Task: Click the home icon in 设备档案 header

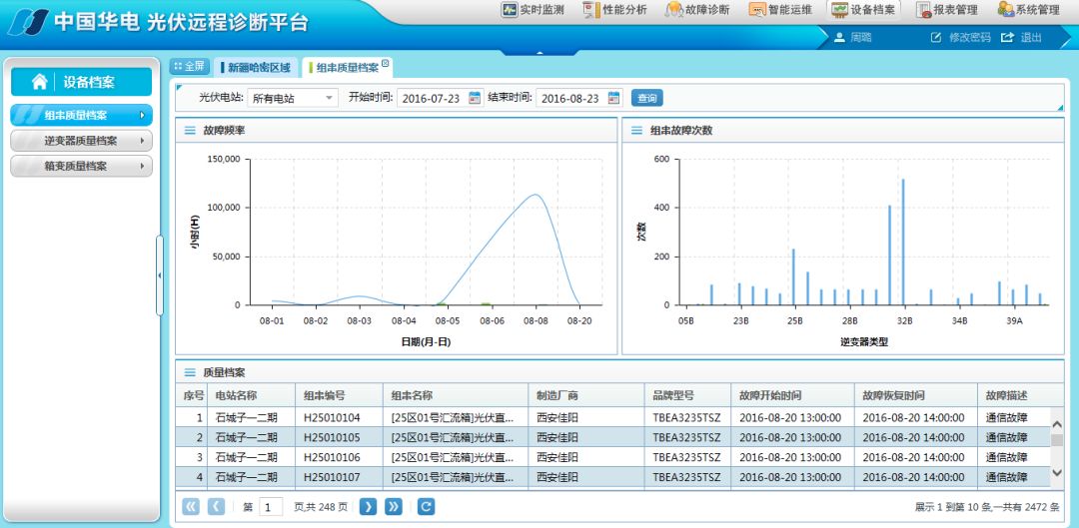Action: (x=40, y=82)
